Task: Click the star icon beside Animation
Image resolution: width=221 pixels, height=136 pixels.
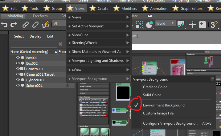Action: (145, 8)
